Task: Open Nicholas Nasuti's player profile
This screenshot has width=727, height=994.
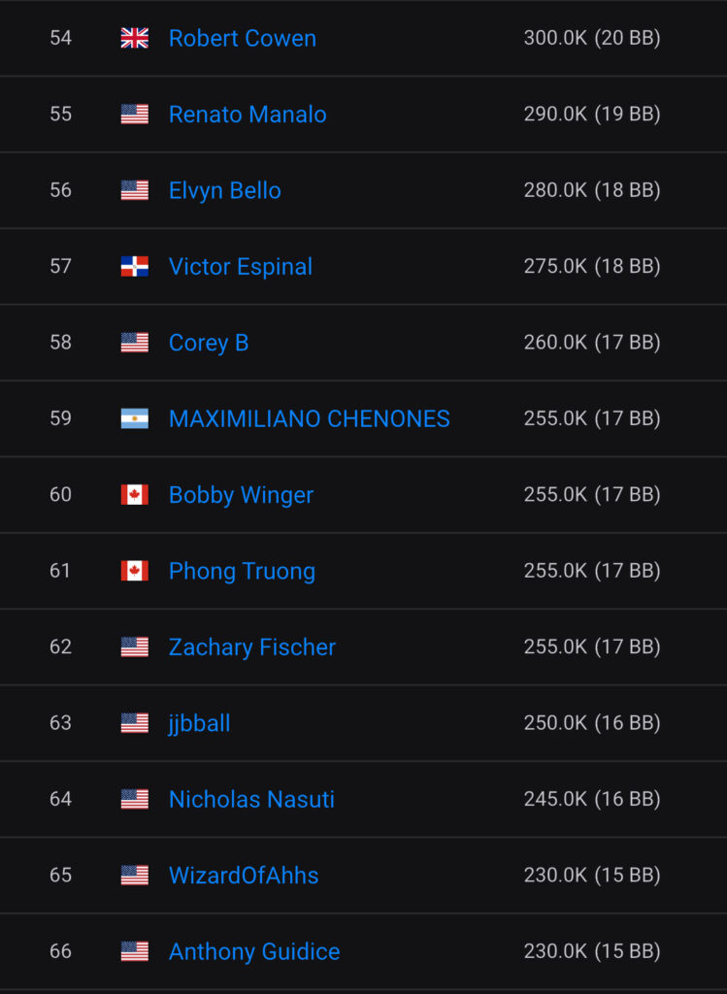Action: point(251,799)
